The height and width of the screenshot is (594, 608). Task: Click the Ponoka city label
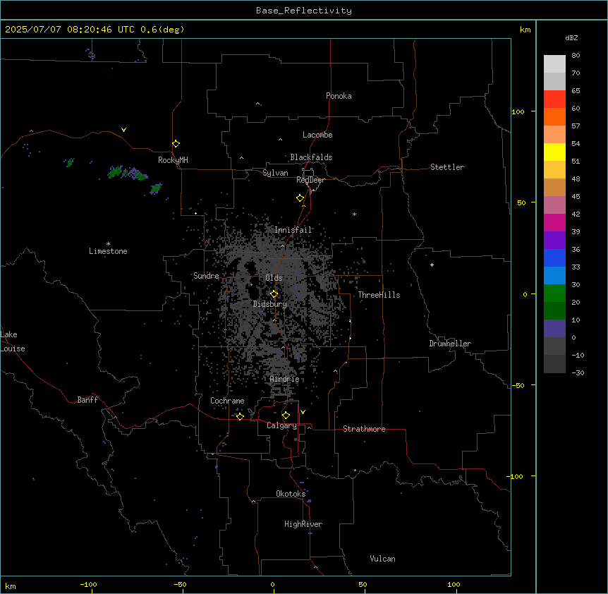[339, 96]
